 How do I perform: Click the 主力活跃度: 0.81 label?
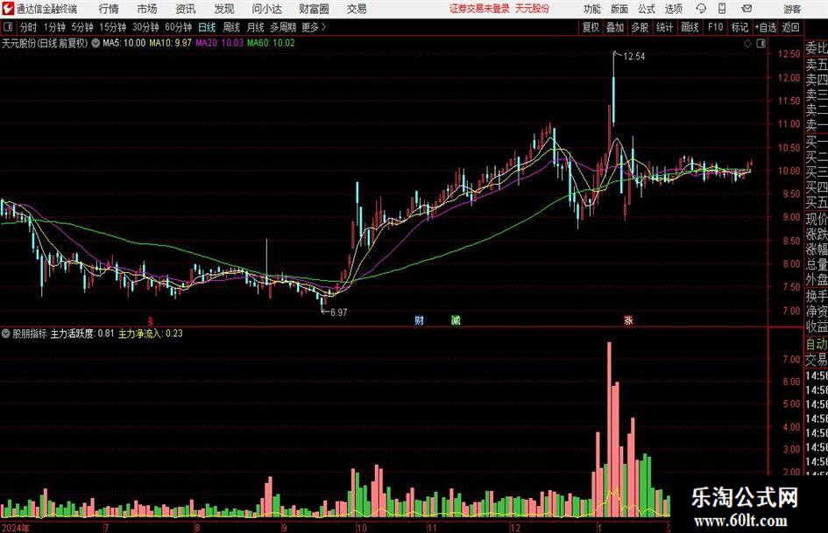pos(81,333)
